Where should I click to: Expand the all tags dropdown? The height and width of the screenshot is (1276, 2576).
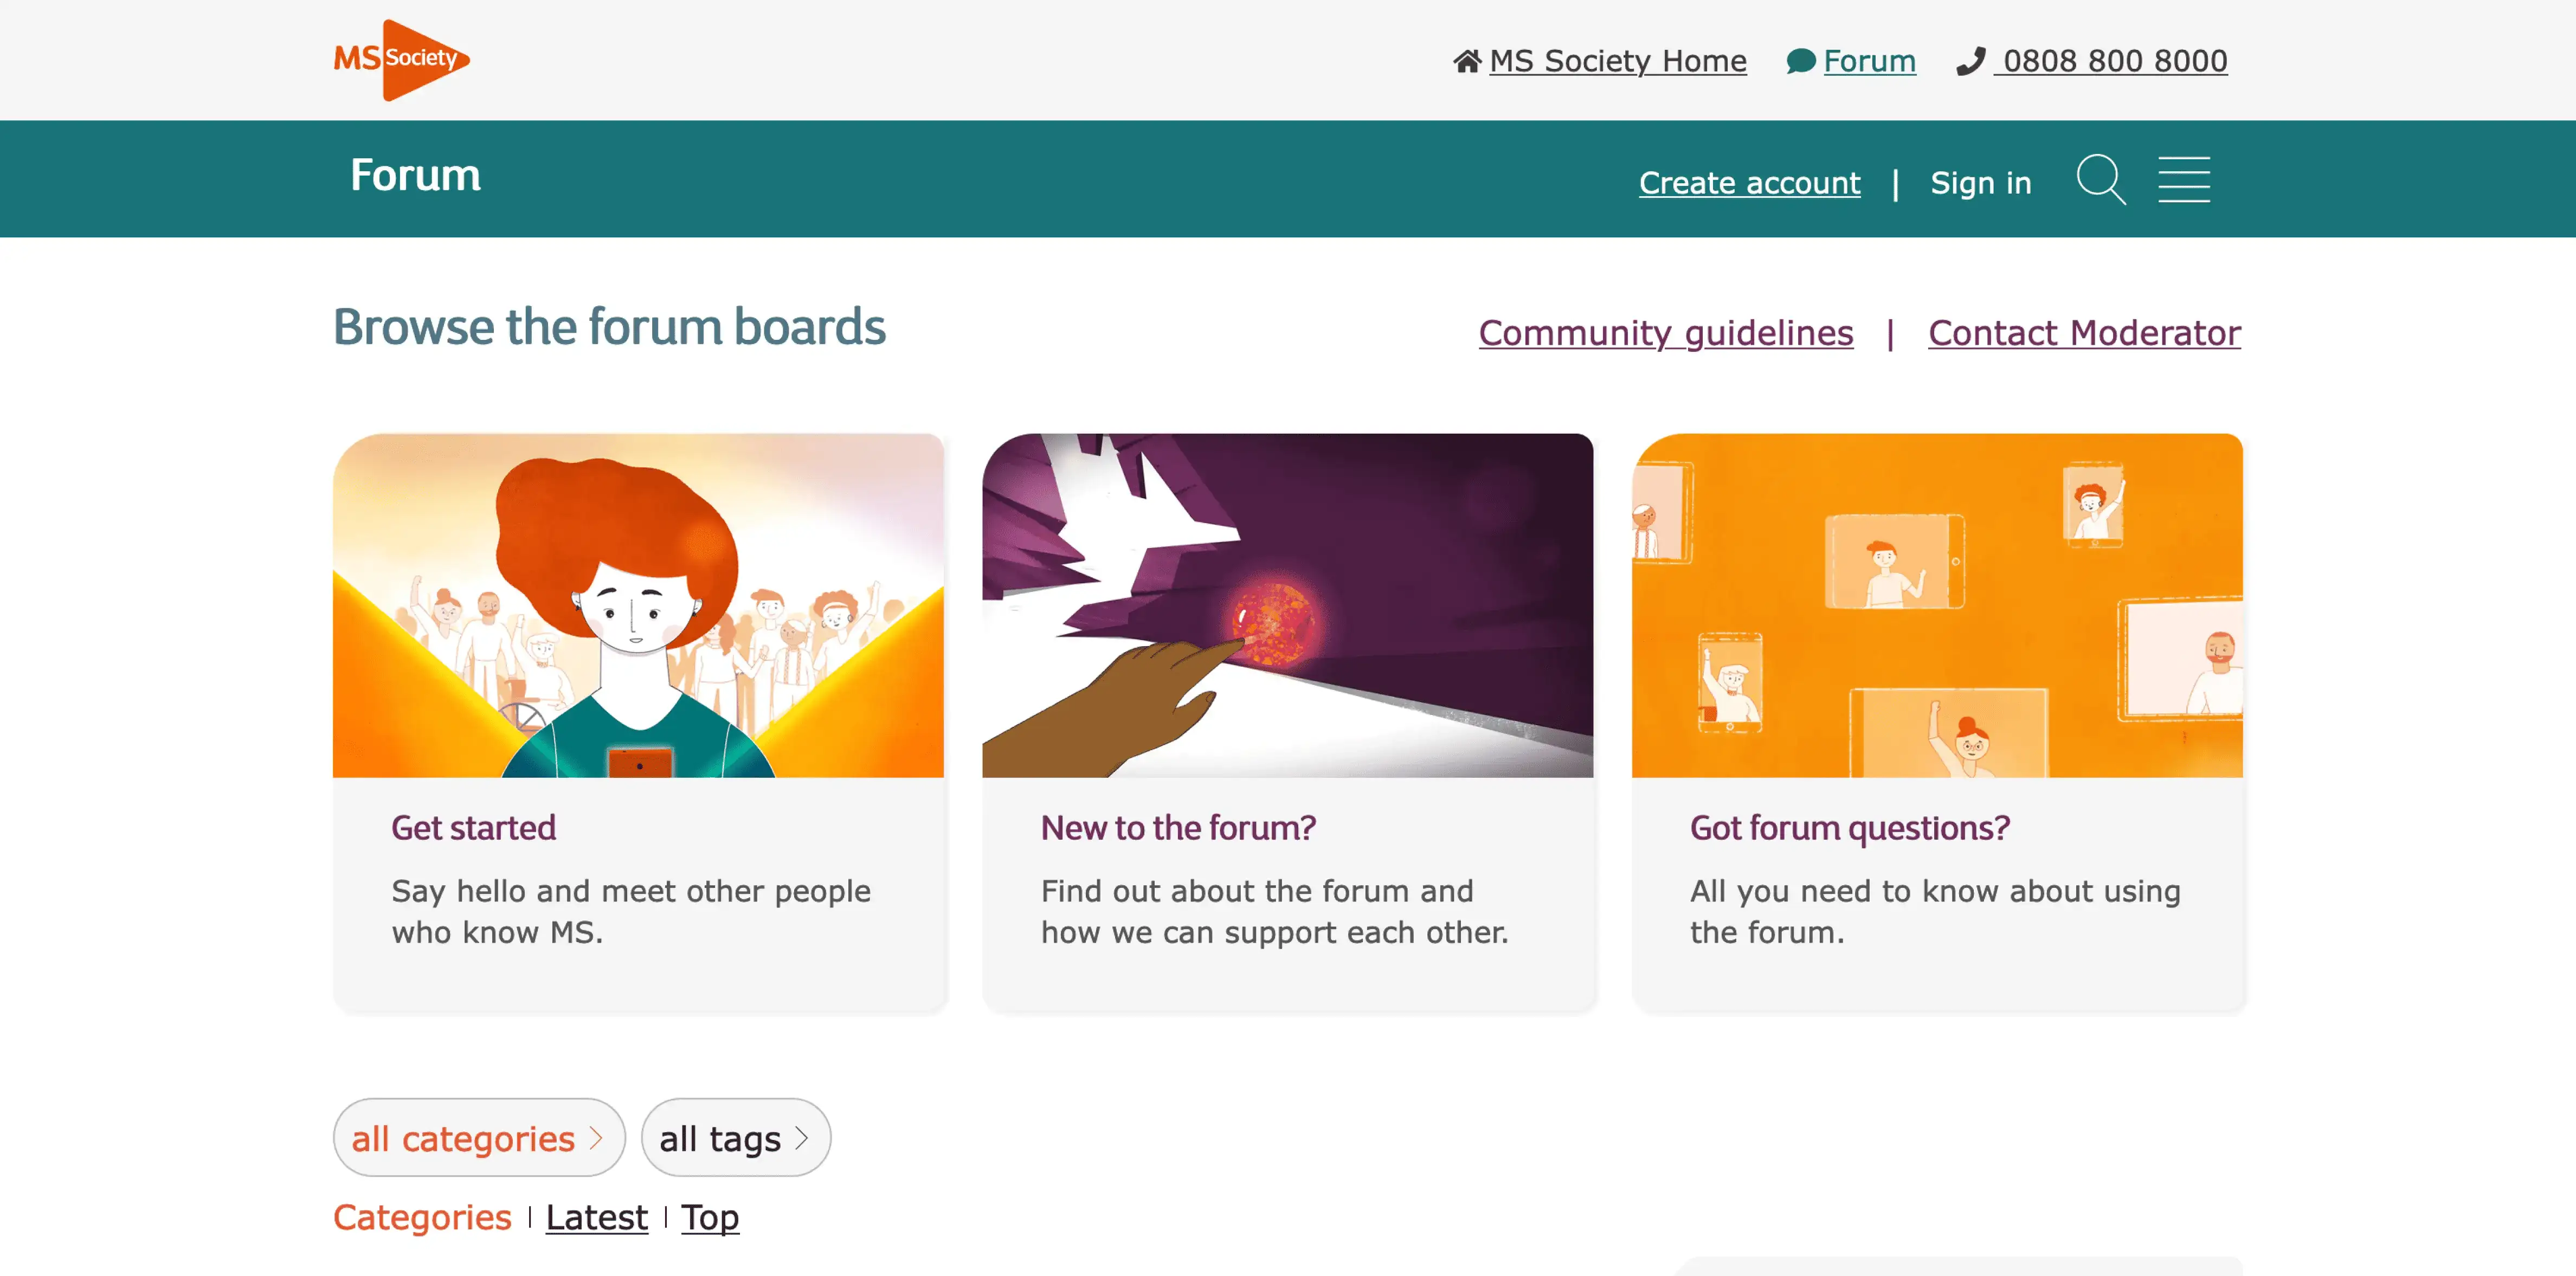735,1138
